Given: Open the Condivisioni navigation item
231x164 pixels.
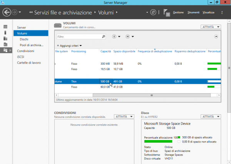Looking at the screenshot, I should [26, 51].
